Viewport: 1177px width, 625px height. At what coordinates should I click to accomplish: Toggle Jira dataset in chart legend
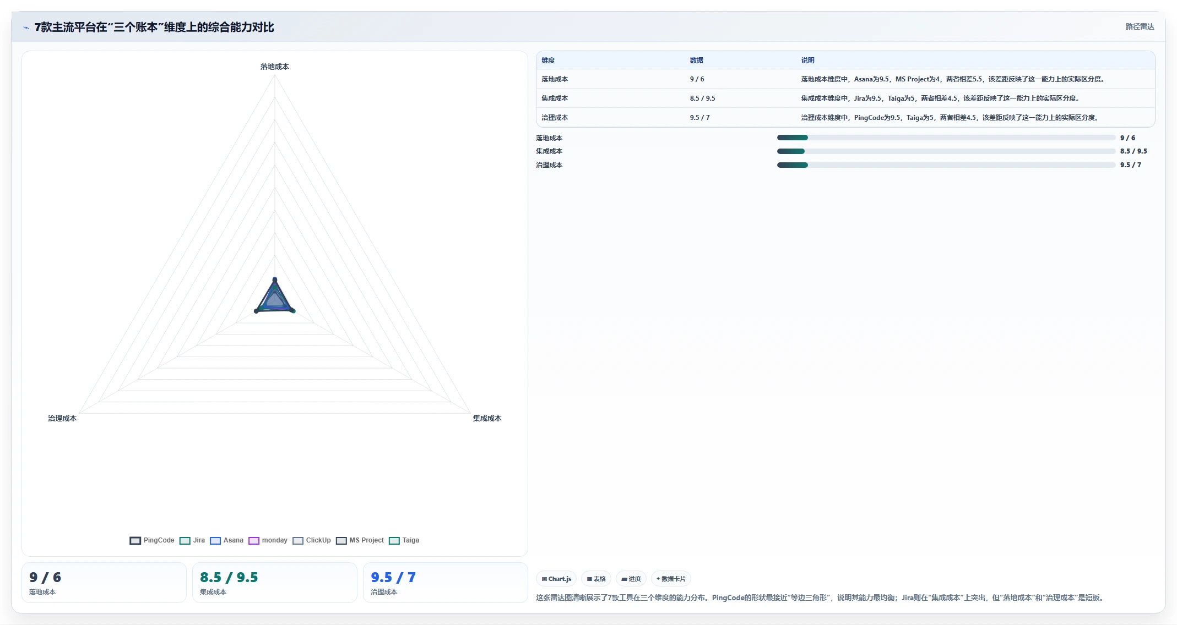click(192, 540)
